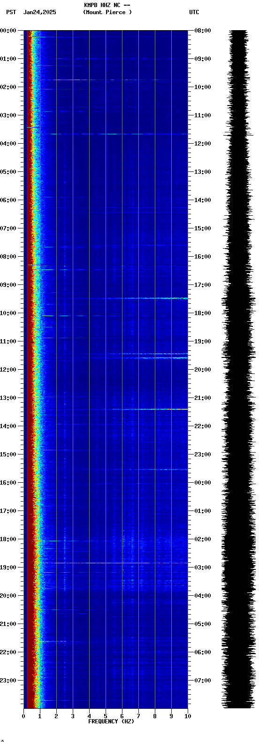Click the 8 Hz frequency tick label
The height and width of the screenshot is (746, 259).
coord(155,716)
